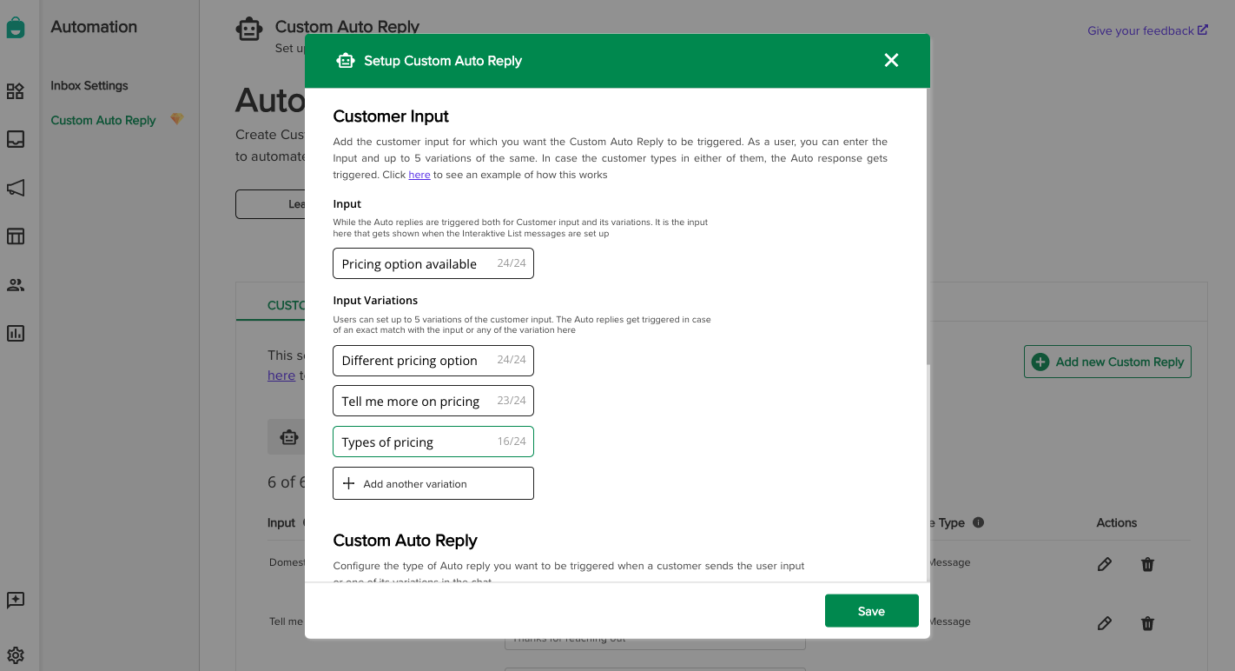The height and width of the screenshot is (671, 1235).
Task: Click Add another variation button
Action: point(433,483)
